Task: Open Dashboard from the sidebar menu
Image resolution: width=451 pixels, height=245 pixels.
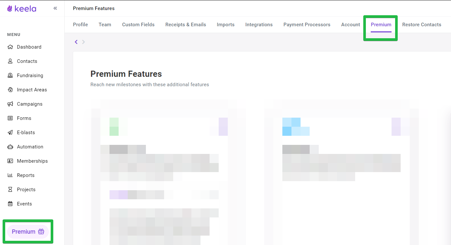Action: point(29,47)
